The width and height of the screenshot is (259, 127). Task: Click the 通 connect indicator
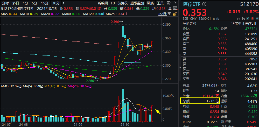click(x=239, y=18)
